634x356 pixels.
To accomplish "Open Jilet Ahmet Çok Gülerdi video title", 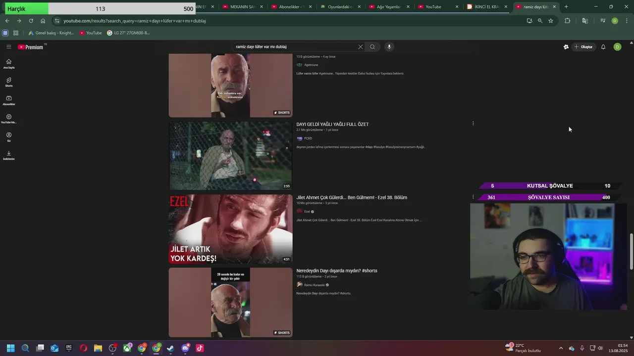I will pos(352,197).
